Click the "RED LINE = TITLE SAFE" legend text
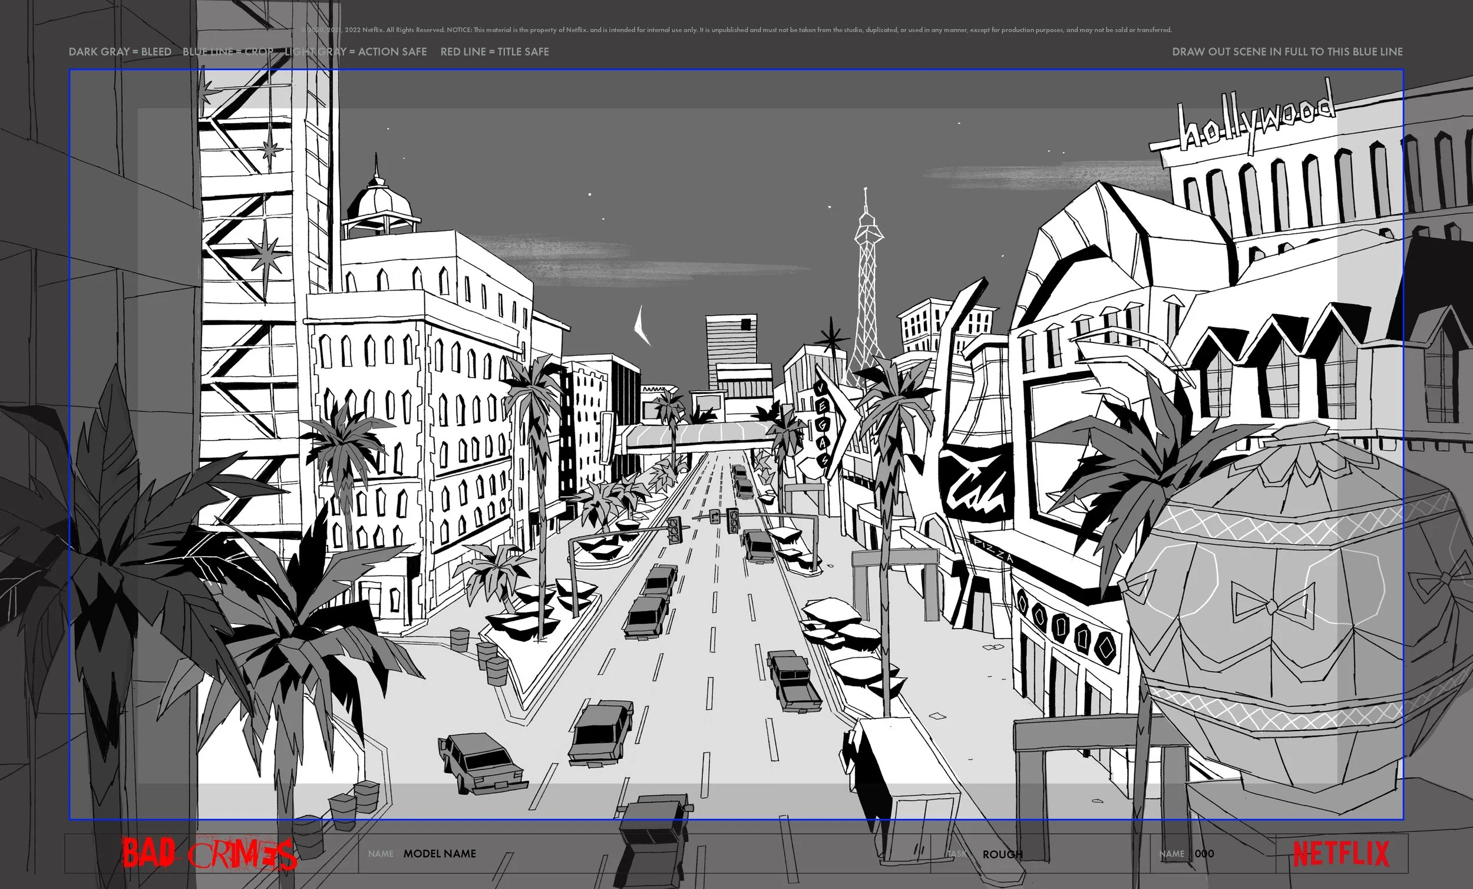Screen dimensions: 1473x889 [494, 52]
